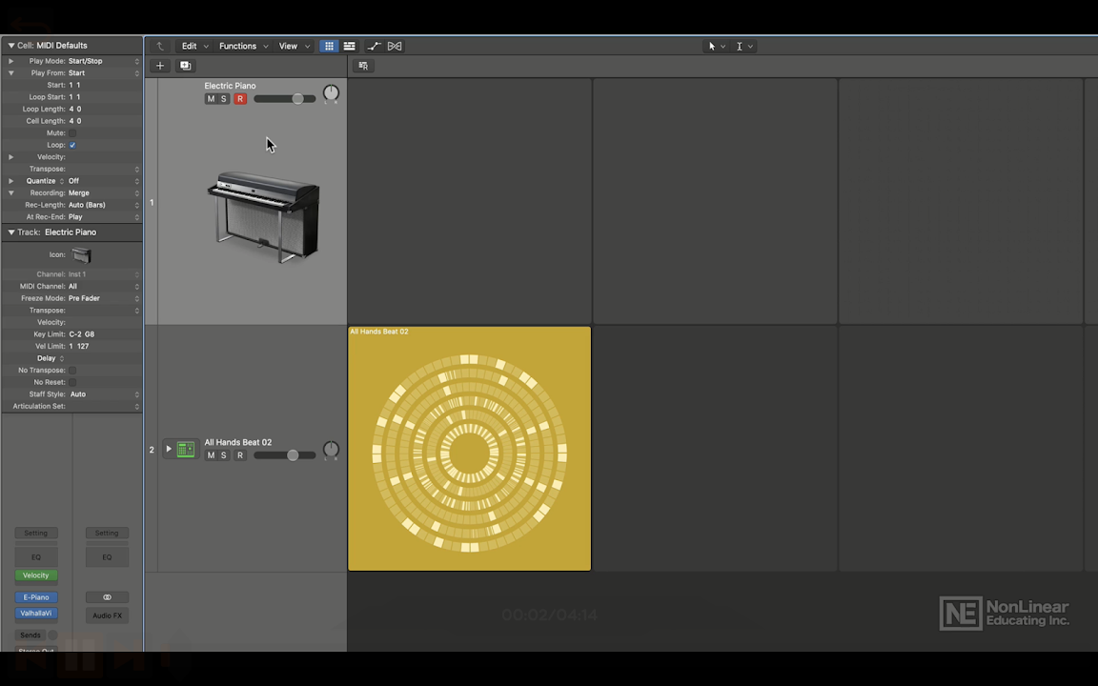The width and height of the screenshot is (1098, 686).
Task: Click the automation curve icon in toolbar
Action: pos(374,46)
